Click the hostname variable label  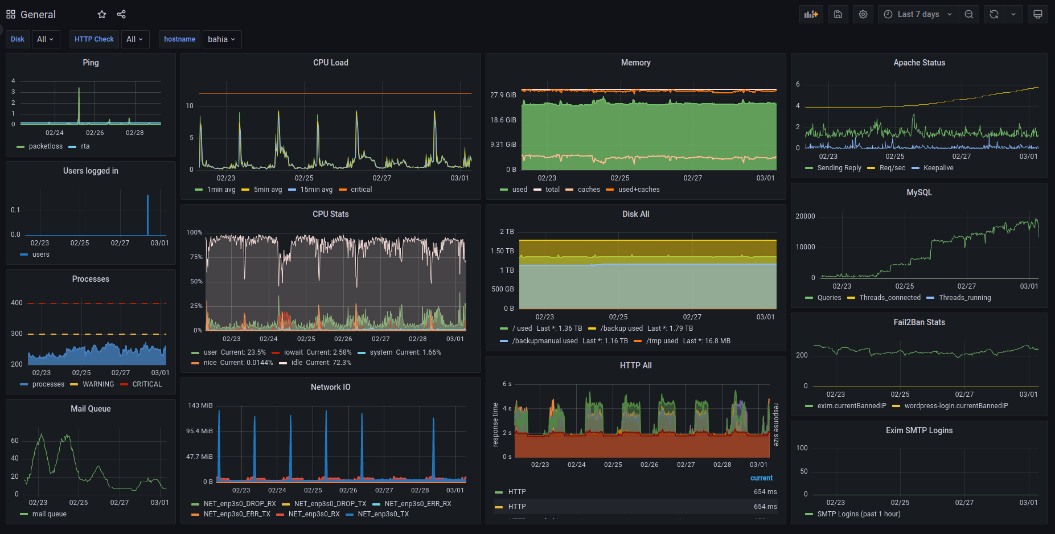[179, 39]
